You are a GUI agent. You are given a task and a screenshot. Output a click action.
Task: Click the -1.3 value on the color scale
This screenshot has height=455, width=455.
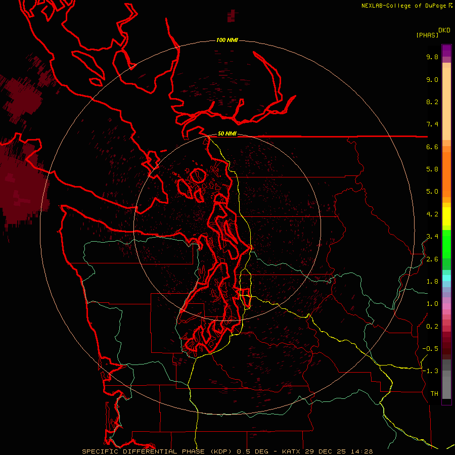click(430, 371)
